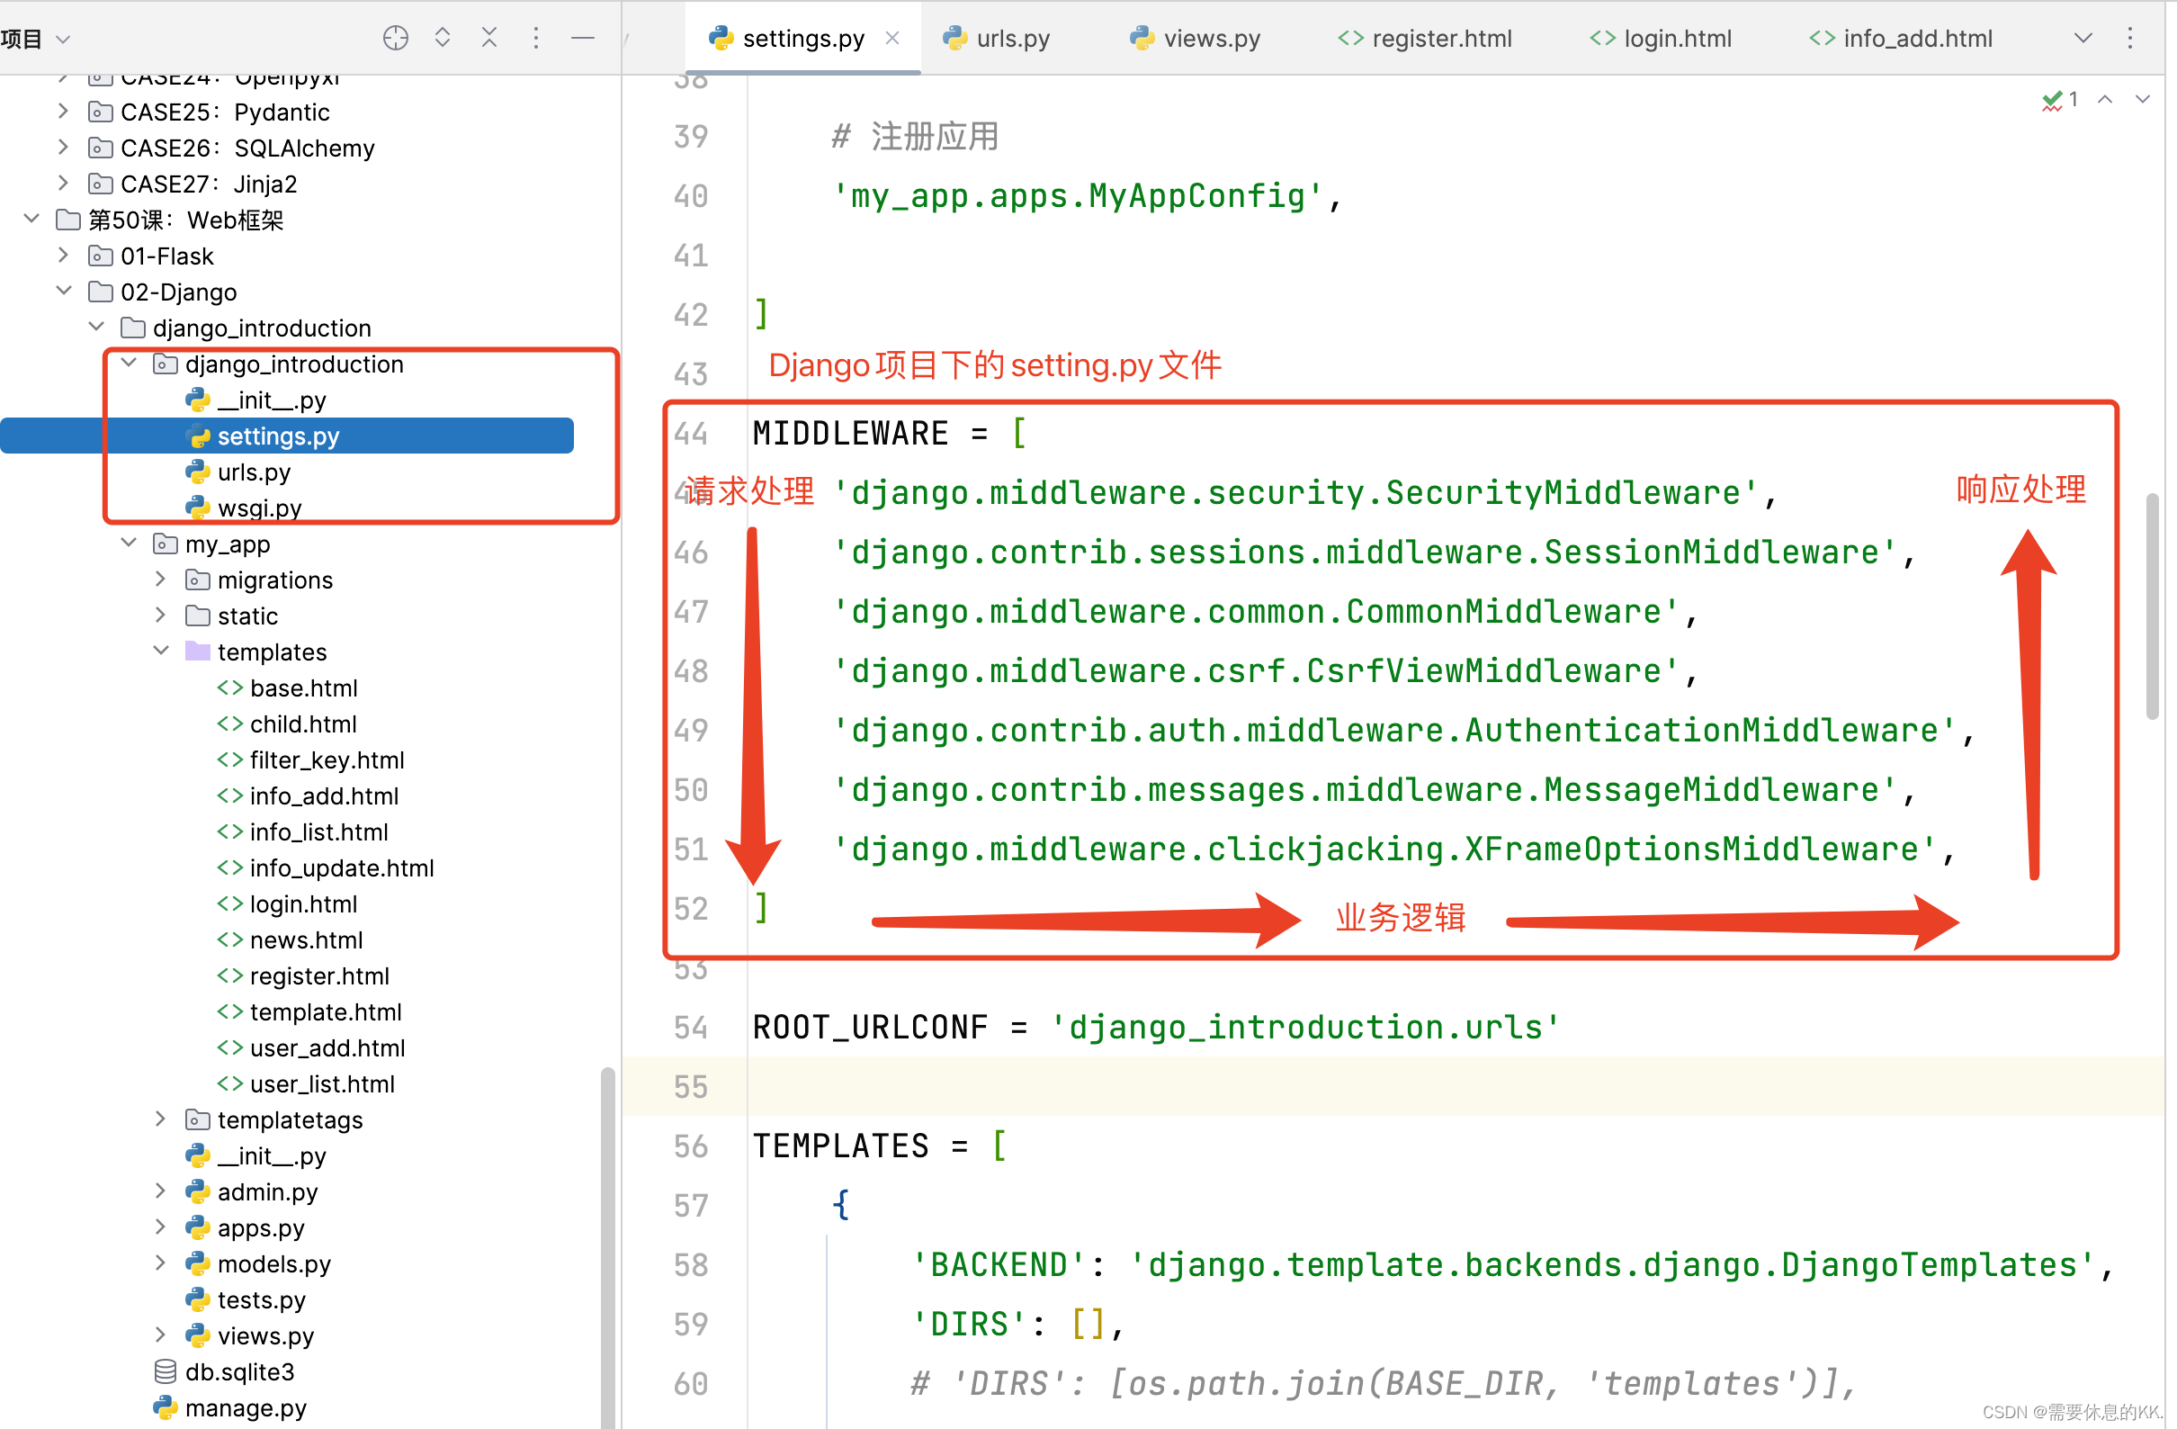Click the Python file icon for wsgi.py

coord(198,508)
